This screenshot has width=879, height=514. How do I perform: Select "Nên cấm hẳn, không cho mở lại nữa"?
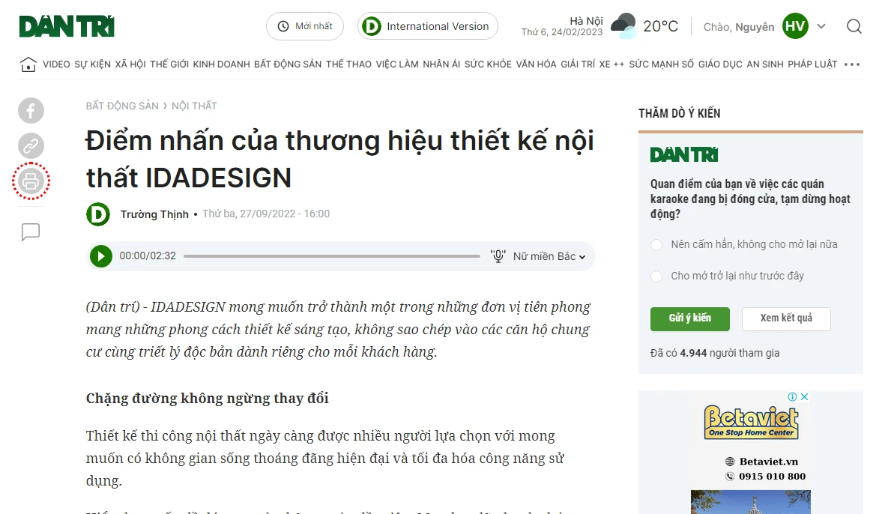point(656,244)
